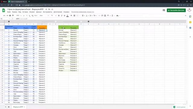
Task: Open the Arial font family dropdown
Action: (44, 15)
